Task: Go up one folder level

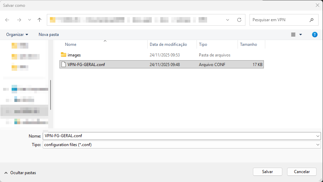Action: pos(40,20)
